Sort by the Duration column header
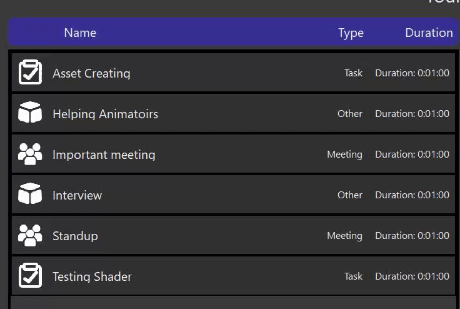460x309 pixels. point(429,33)
